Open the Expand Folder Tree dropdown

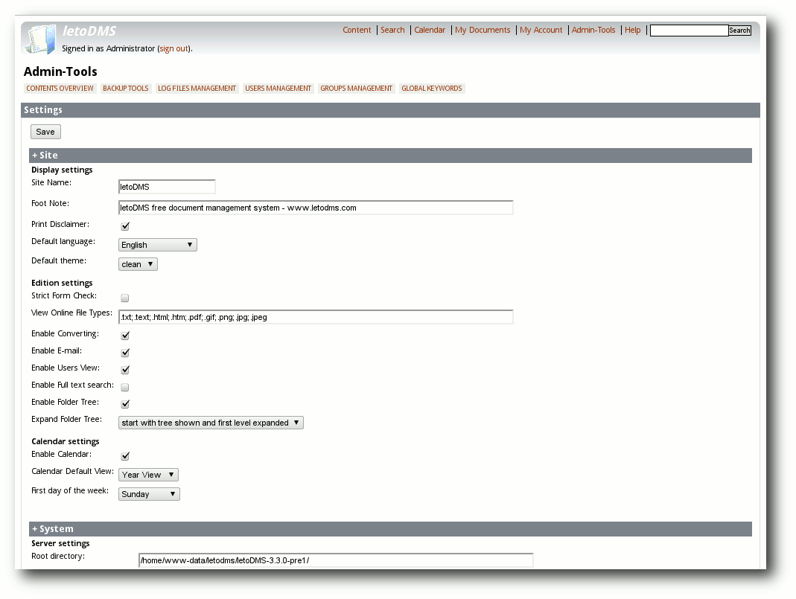[x=211, y=423]
